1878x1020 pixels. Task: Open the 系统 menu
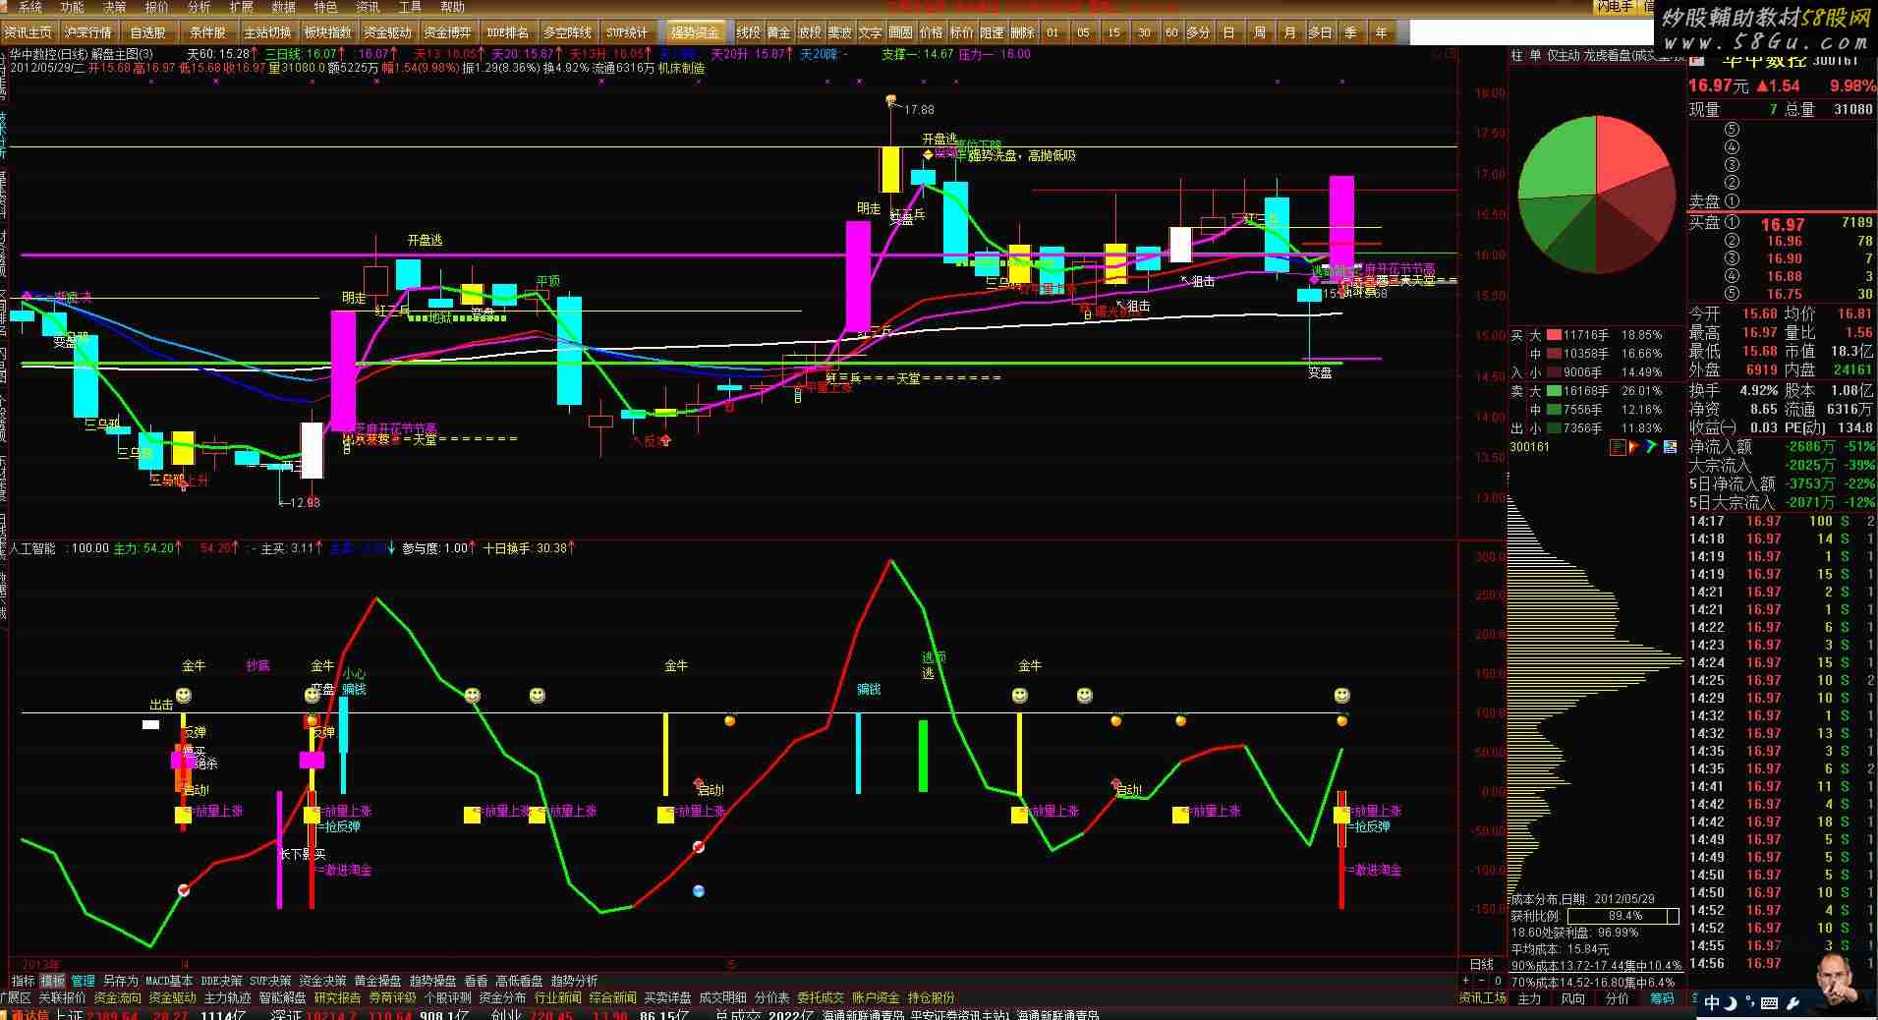[x=30, y=7]
